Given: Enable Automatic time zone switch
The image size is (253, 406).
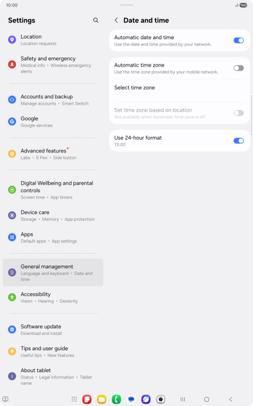Looking at the screenshot, I should coord(239,68).
